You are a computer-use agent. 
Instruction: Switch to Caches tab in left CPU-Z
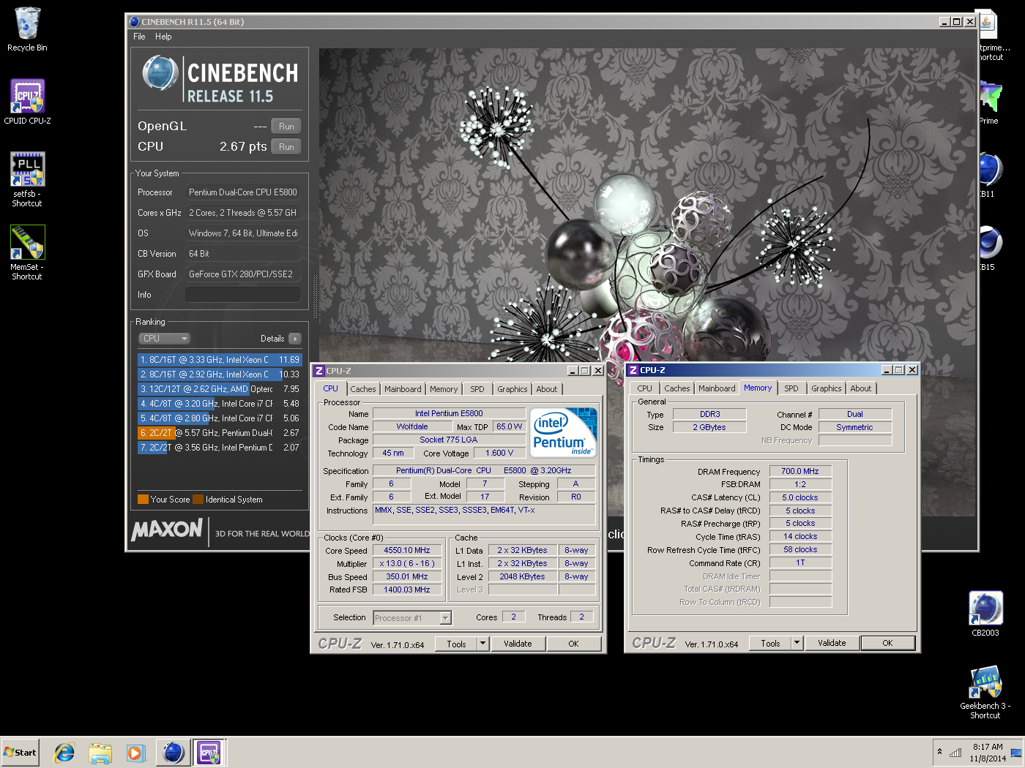point(362,389)
